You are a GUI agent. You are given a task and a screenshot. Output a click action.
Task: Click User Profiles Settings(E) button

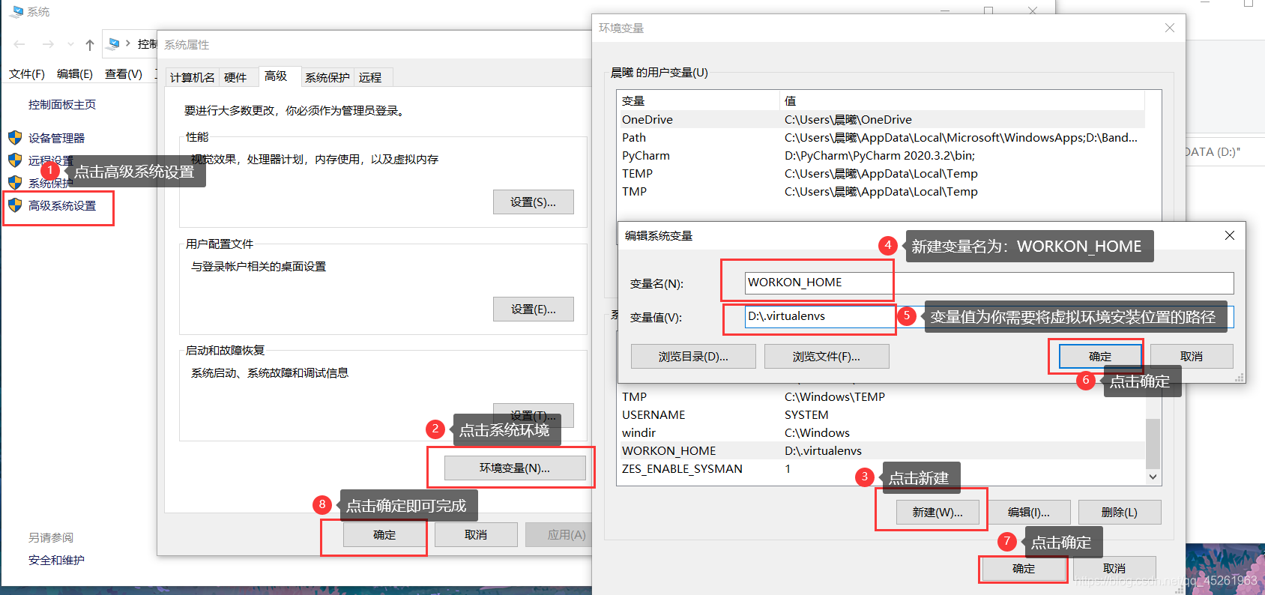coord(534,309)
